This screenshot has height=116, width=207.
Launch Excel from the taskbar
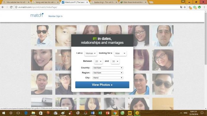[100, 113]
